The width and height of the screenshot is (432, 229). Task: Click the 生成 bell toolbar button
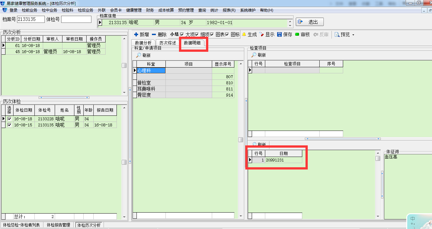pos(249,34)
